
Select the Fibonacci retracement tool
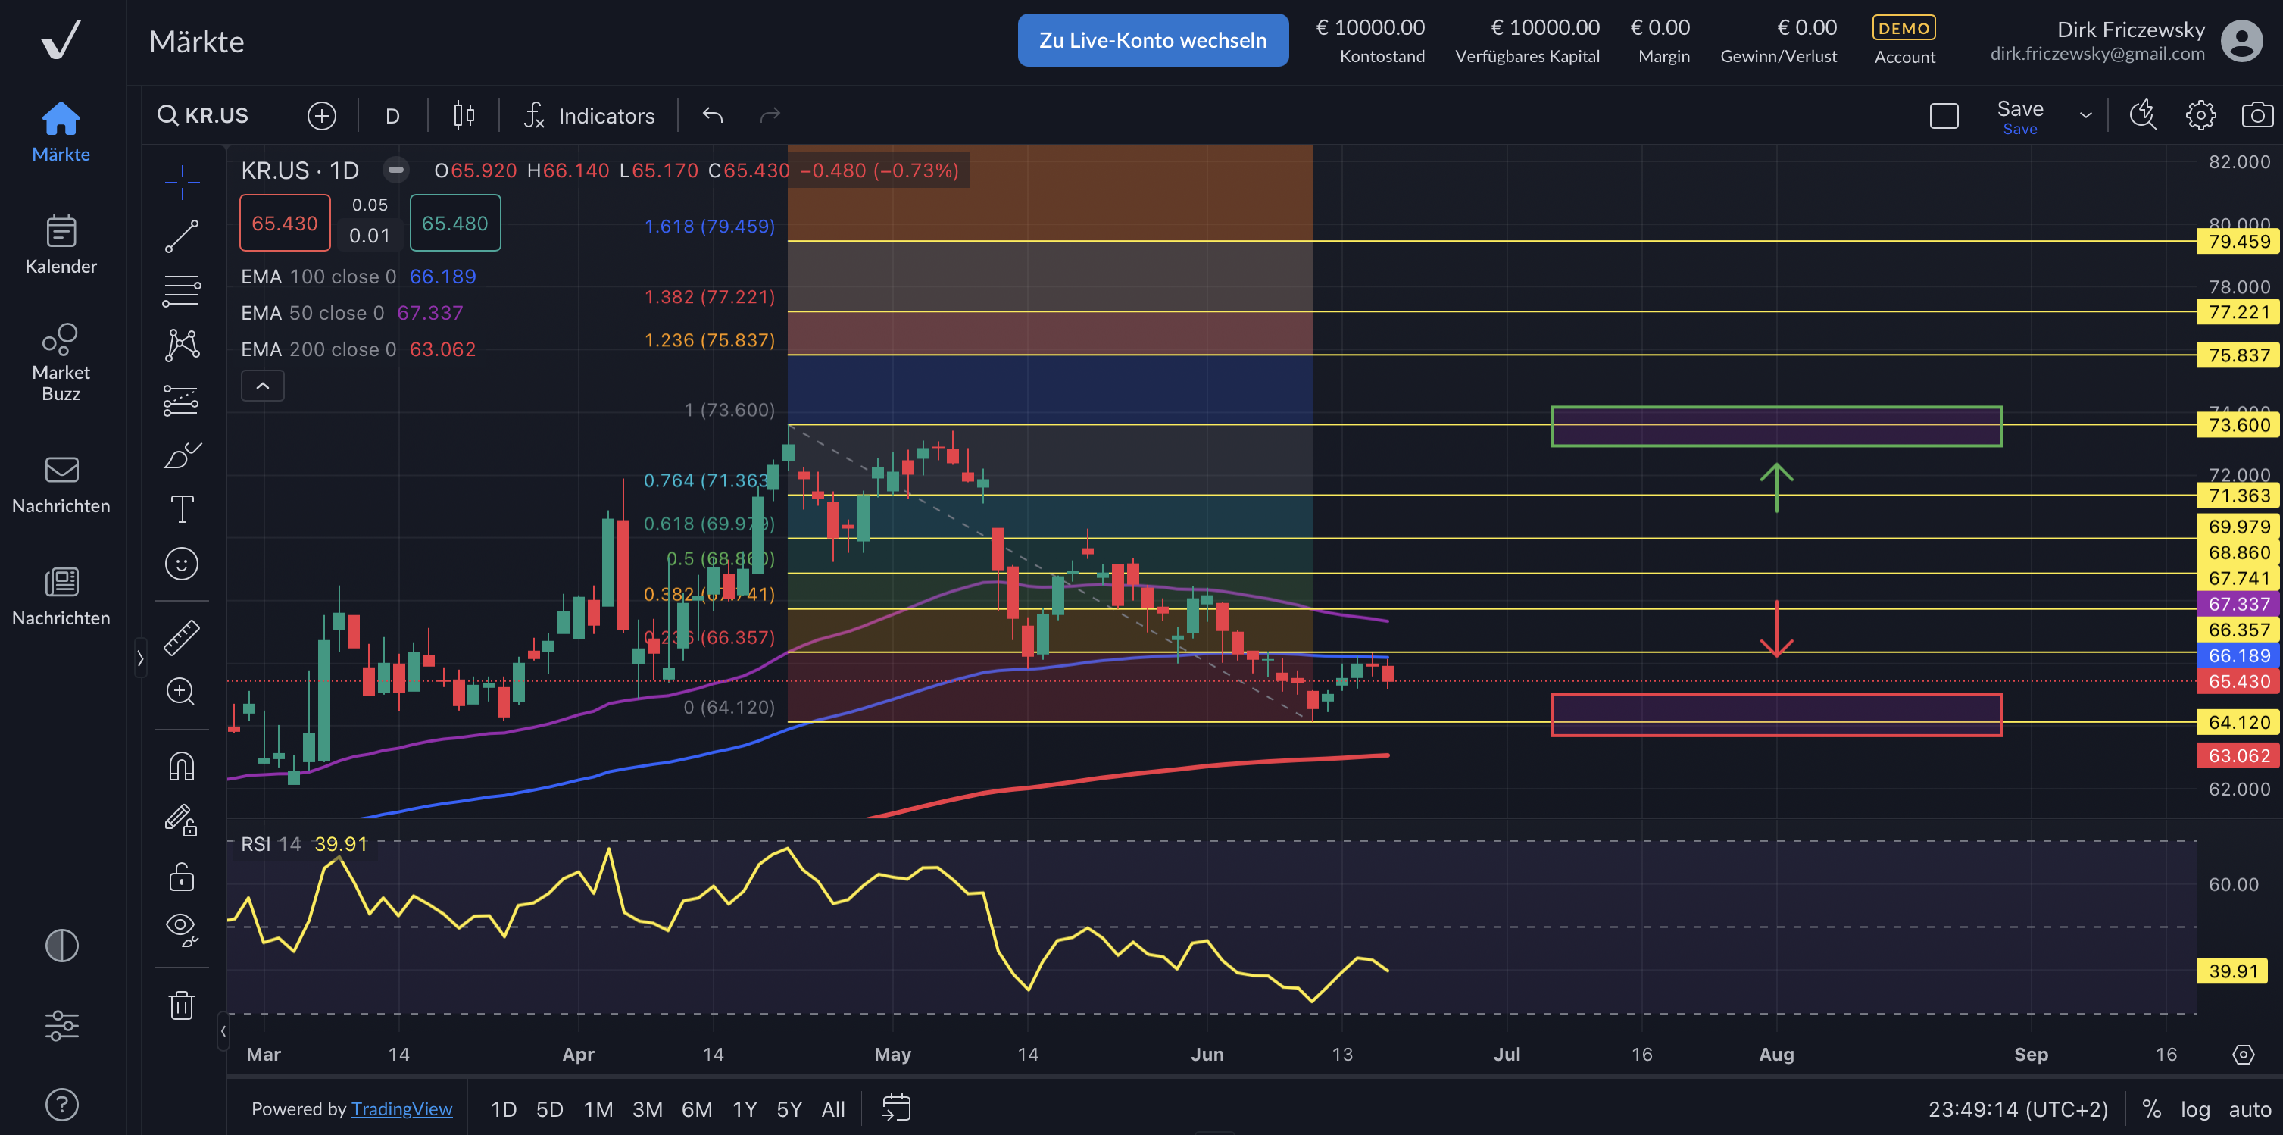(182, 291)
